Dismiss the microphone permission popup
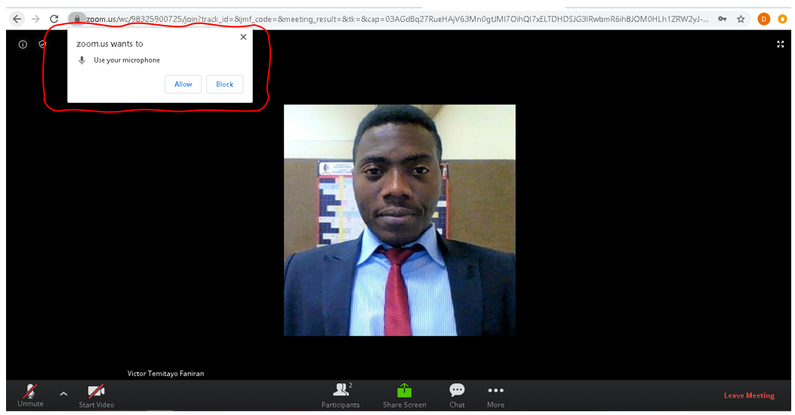Viewport: 795px width, 415px height. (243, 37)
